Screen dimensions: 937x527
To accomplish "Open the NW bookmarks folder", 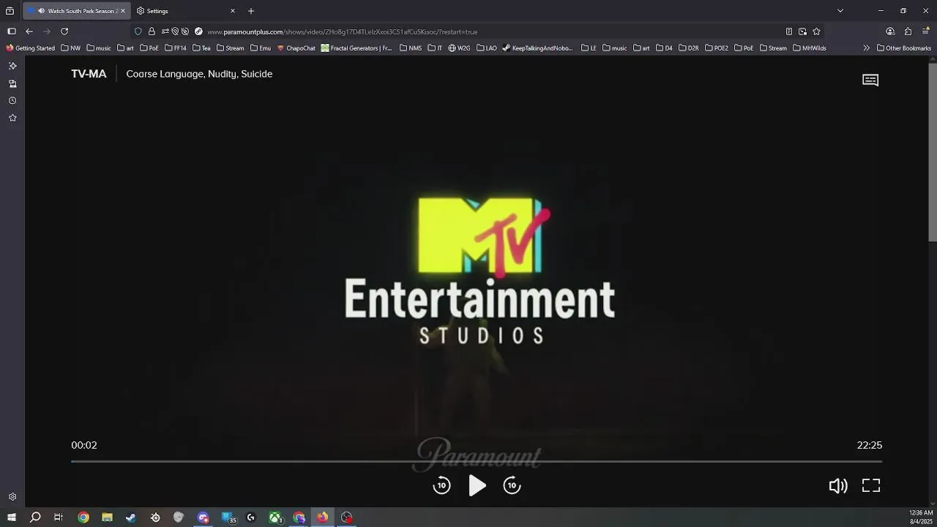I will click(71, 48).
